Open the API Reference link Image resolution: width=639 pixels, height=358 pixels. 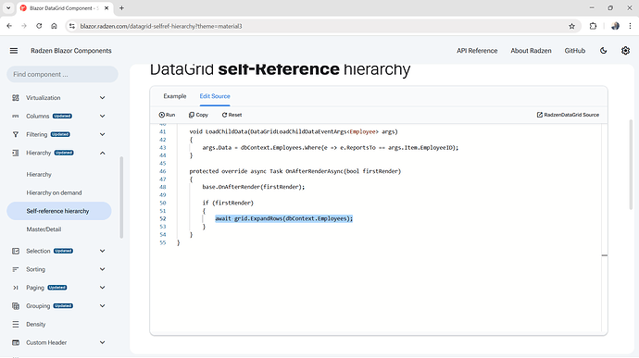(x=477, y=51)
